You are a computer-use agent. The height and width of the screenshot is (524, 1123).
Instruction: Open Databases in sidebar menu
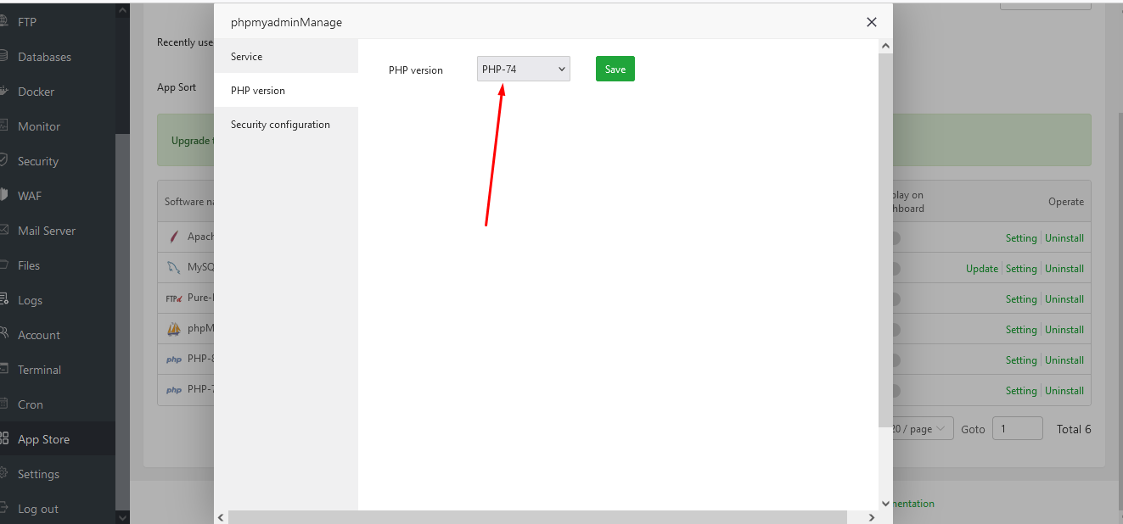[x=44, y=57]
